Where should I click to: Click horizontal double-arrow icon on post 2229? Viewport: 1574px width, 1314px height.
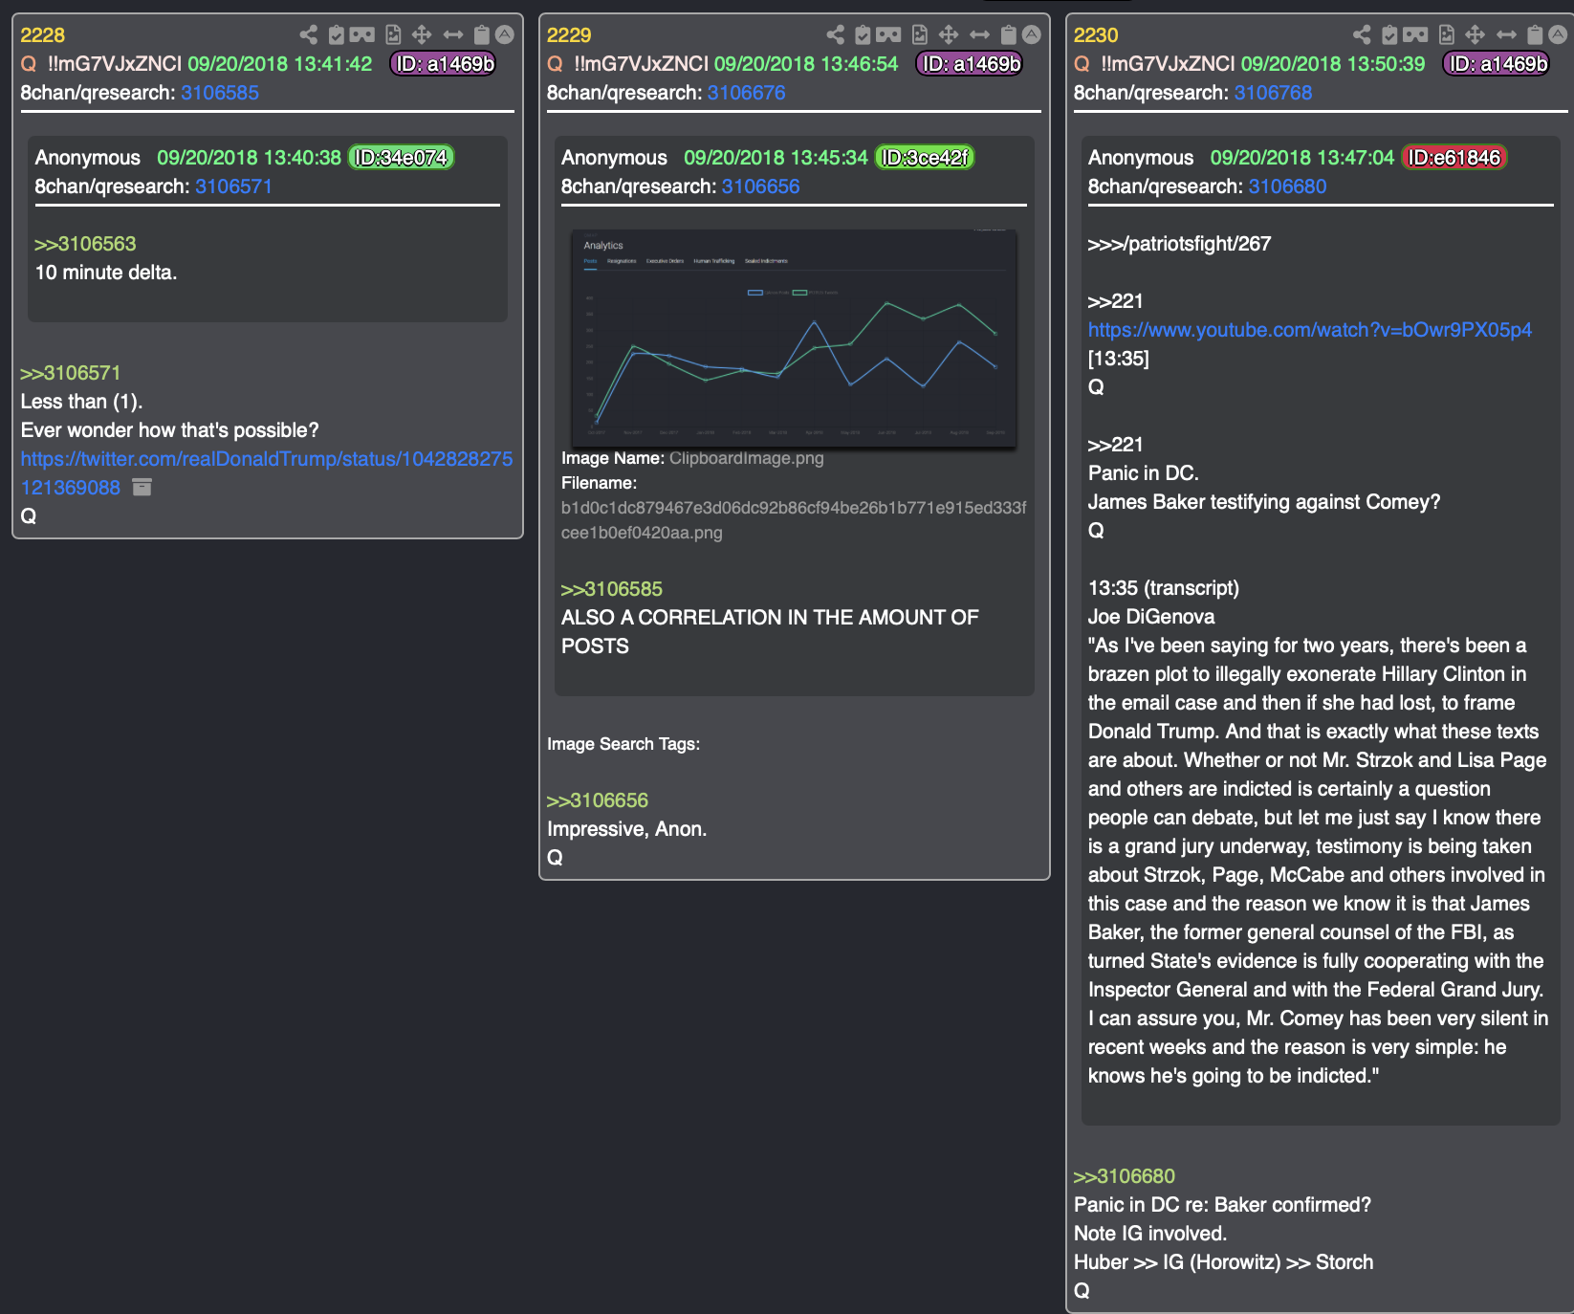[x=980, y=35]
